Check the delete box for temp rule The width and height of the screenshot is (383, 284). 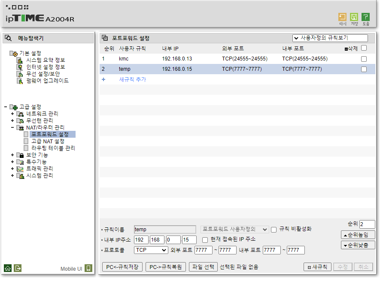click(364, 69)
